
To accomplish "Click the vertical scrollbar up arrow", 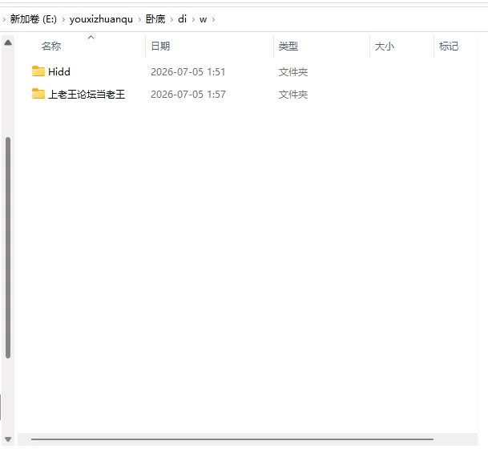I will click(x=8, y=42).
